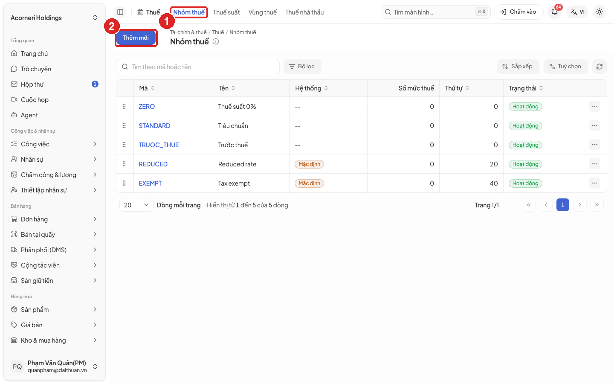The image size is (614, 384).
Task: Open the Acorneri Holdings company switcher
Action: tap(54, 17)
